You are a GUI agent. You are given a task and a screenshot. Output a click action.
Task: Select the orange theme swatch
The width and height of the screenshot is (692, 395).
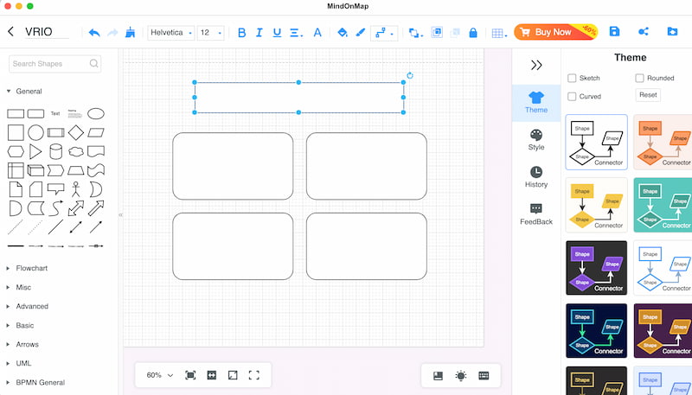click(x=663, y=143)
